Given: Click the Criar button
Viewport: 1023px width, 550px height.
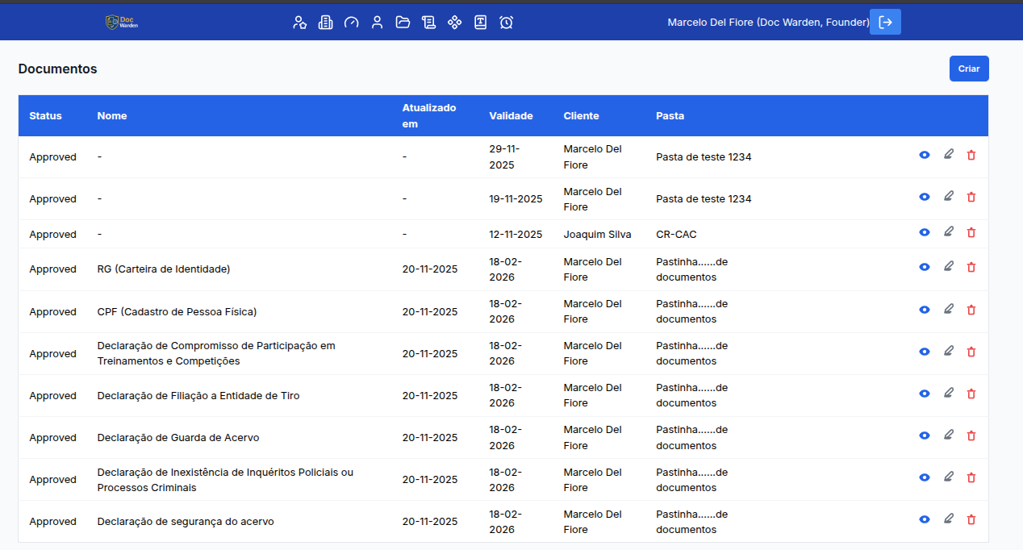Looking at the screenshot, I should 968,69.
